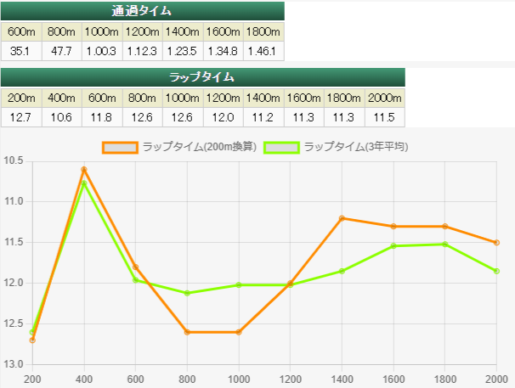Click the ラップタイム table header
515x388 pixels.
[202, 77]
